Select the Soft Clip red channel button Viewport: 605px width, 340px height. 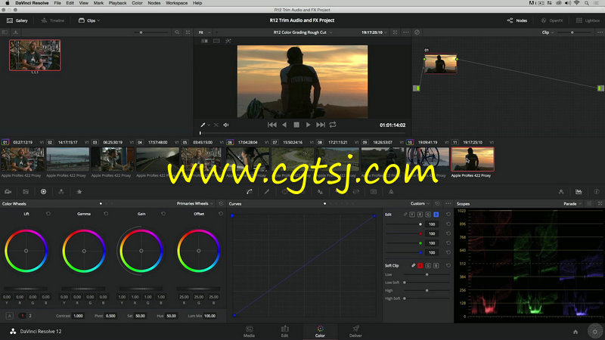(420, 266)
